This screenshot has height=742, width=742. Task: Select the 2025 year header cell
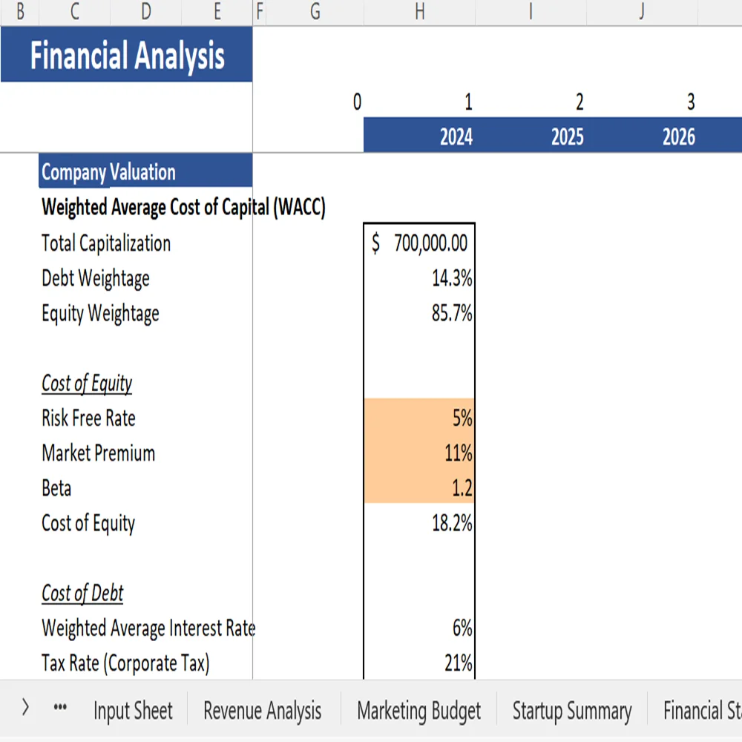(566, 137)
